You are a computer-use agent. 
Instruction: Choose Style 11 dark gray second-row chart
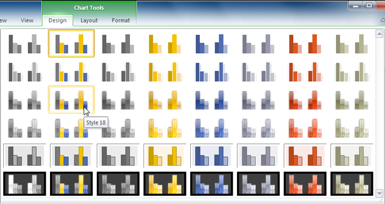click(118, 72)
